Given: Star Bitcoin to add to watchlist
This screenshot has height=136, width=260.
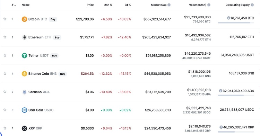Looking at the screenshot, I should 5,19.
